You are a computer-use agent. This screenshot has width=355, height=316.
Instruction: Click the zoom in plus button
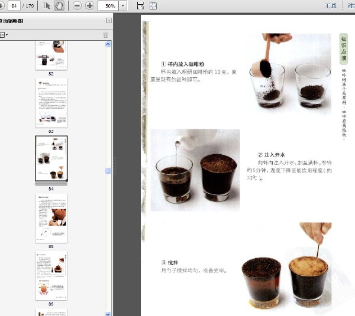point(90,6)
